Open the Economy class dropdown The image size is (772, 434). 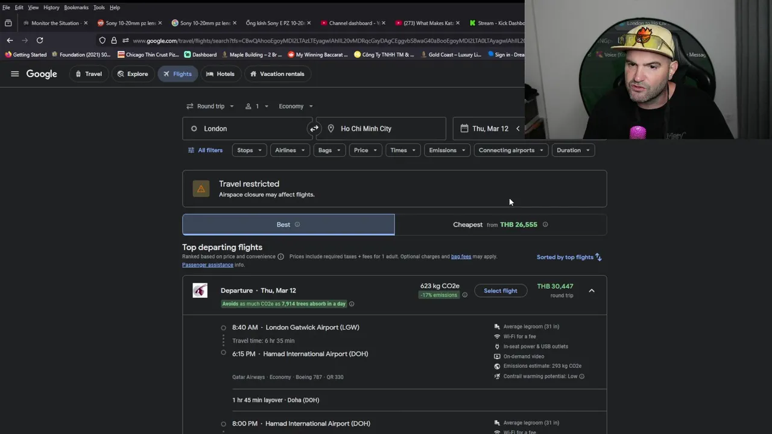coord(296,106)
